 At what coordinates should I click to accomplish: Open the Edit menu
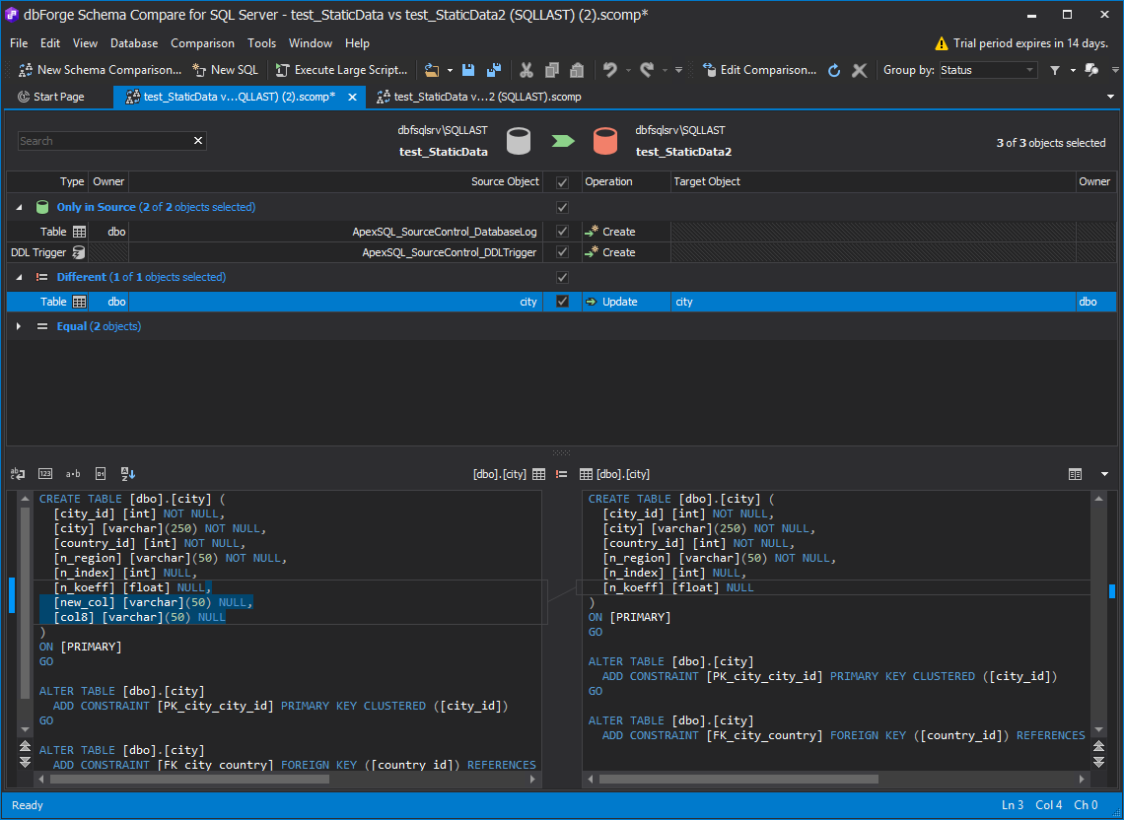point(50,43)
